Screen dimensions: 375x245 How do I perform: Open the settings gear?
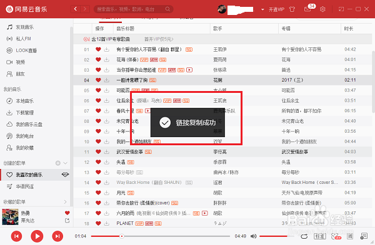point(322,9)
